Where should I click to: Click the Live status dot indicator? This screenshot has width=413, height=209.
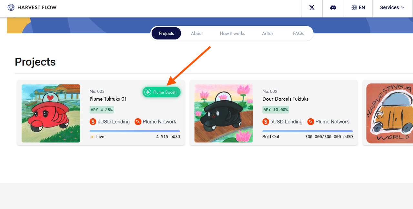click(92, 137)
